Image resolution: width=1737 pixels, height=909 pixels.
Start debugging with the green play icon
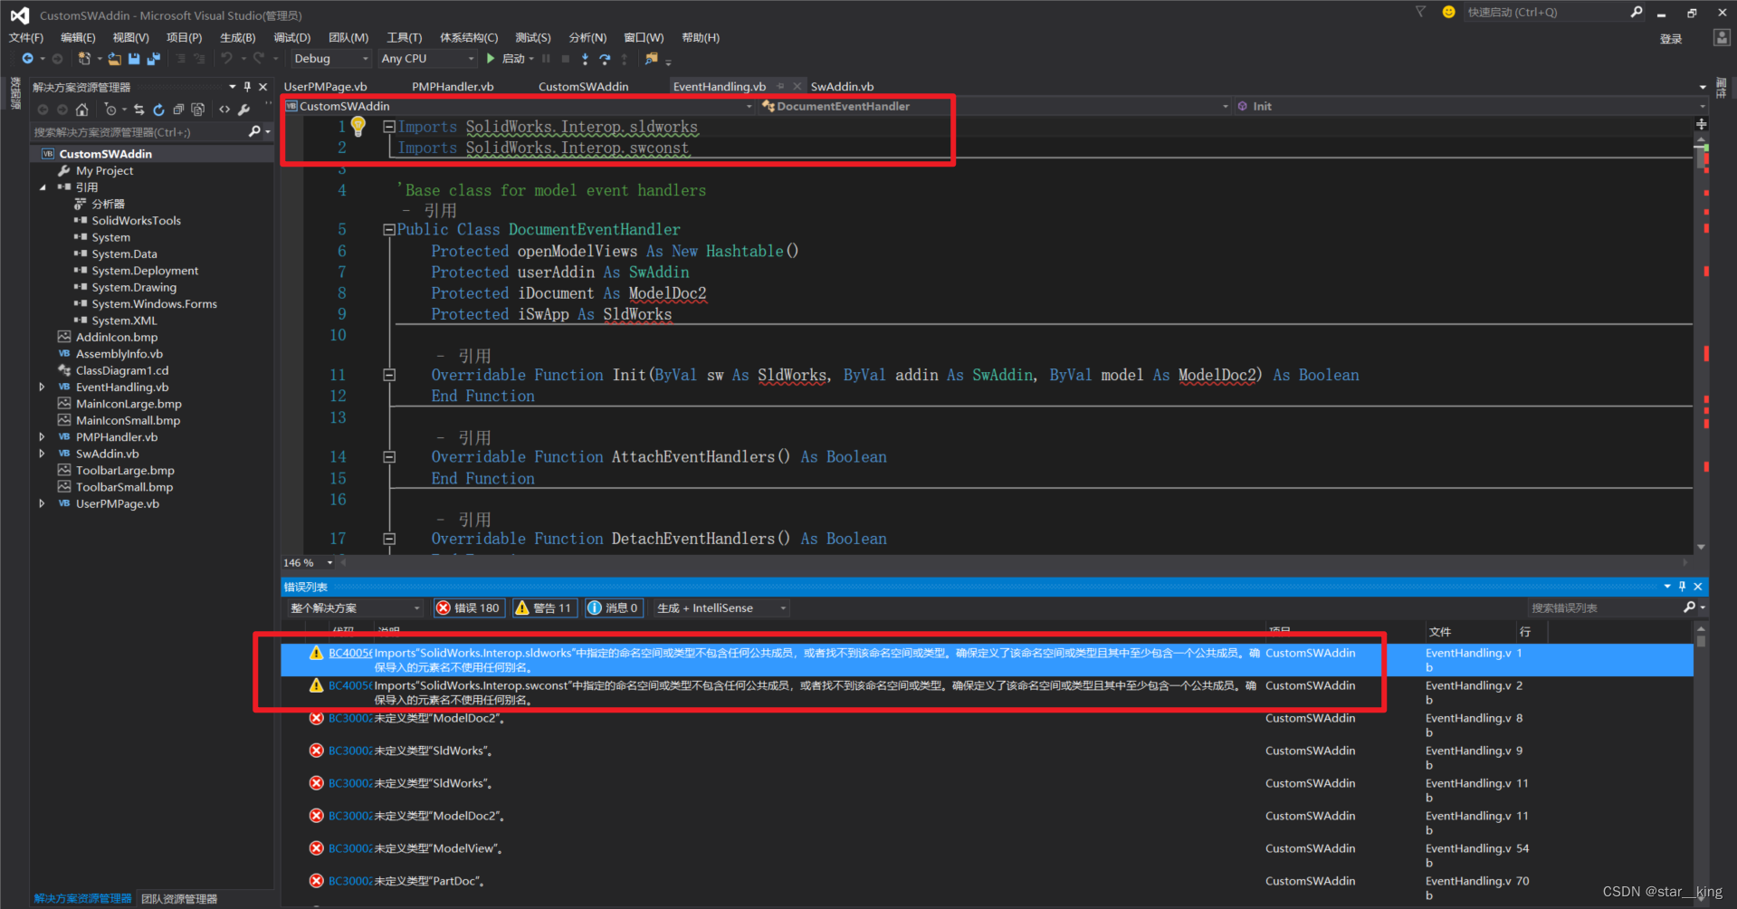coord(491,59)
